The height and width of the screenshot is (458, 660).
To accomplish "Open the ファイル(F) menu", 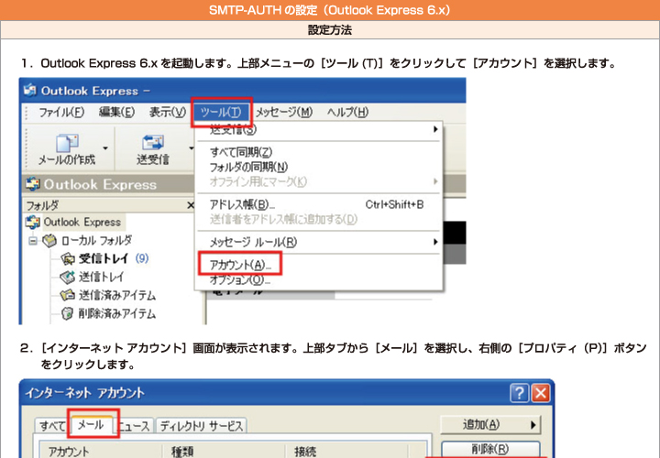I will click(x=61, y=113).
